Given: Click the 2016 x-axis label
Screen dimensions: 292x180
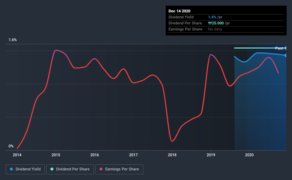Looking at the screenshot, I should pyautogui.click(x=95, y=155).
